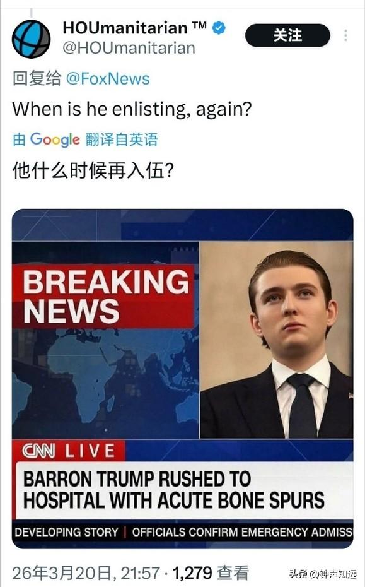Open the portrait photo in the attached image
The image size is (365, 587).
[276, 340]
